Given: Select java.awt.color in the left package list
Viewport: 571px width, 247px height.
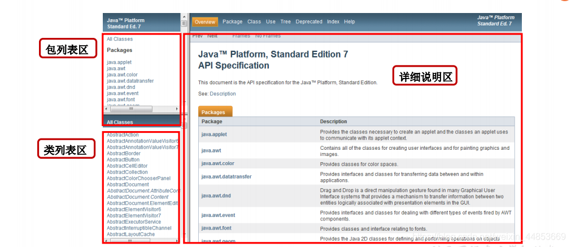Looking at the screenshot, I should 122,75.
